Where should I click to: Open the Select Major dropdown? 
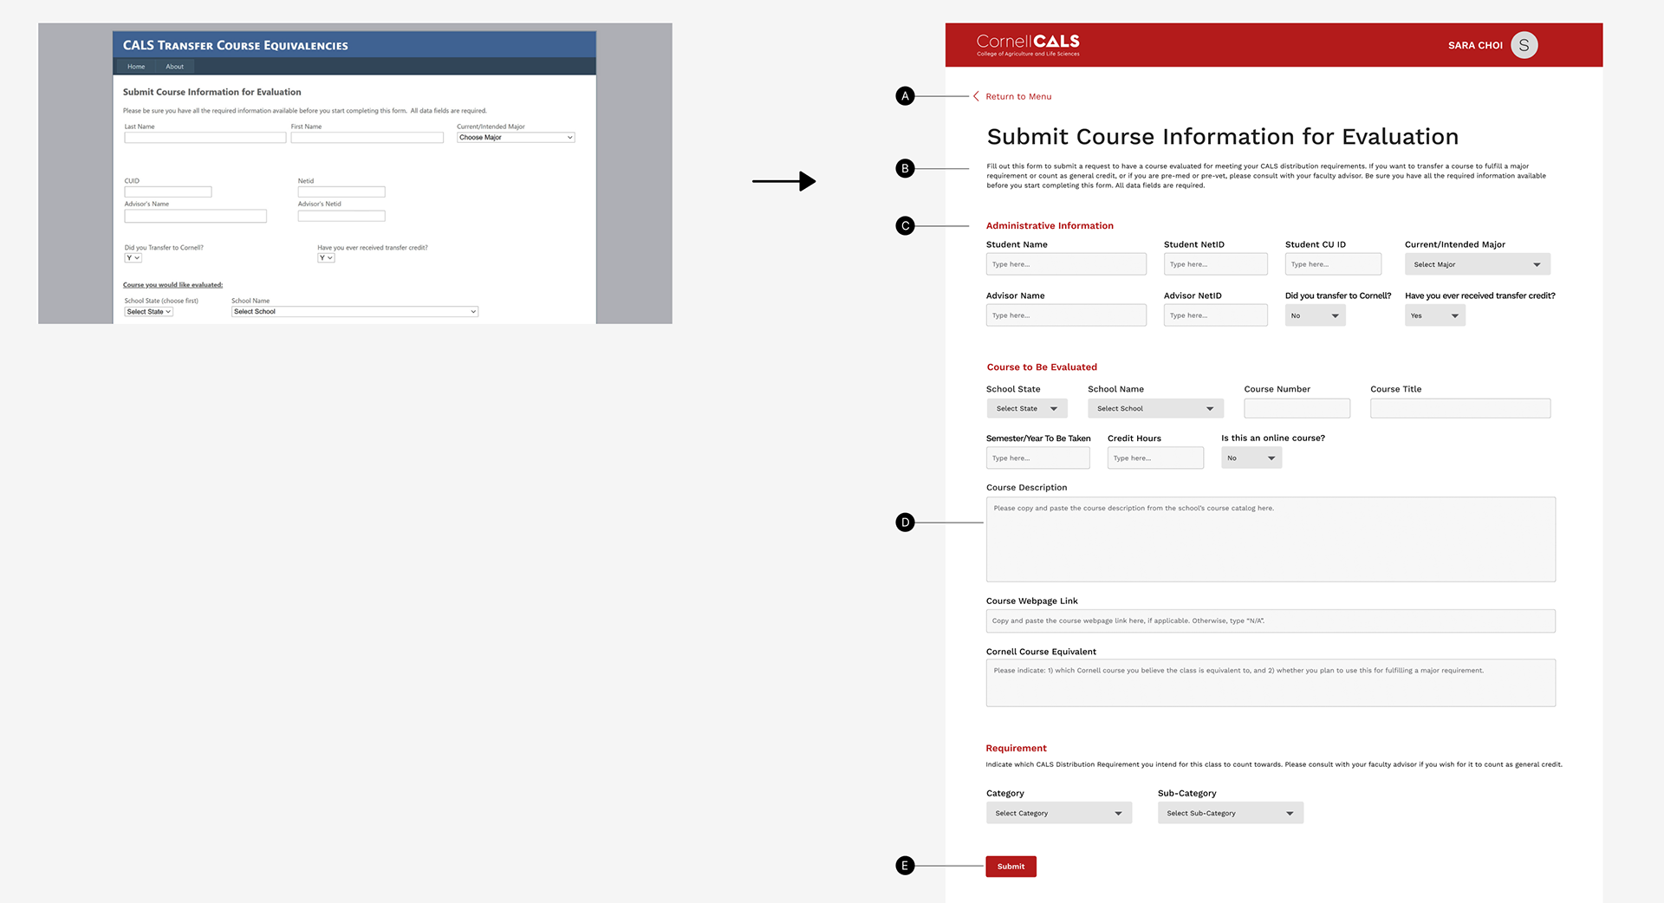click(x=1477, y=264)
